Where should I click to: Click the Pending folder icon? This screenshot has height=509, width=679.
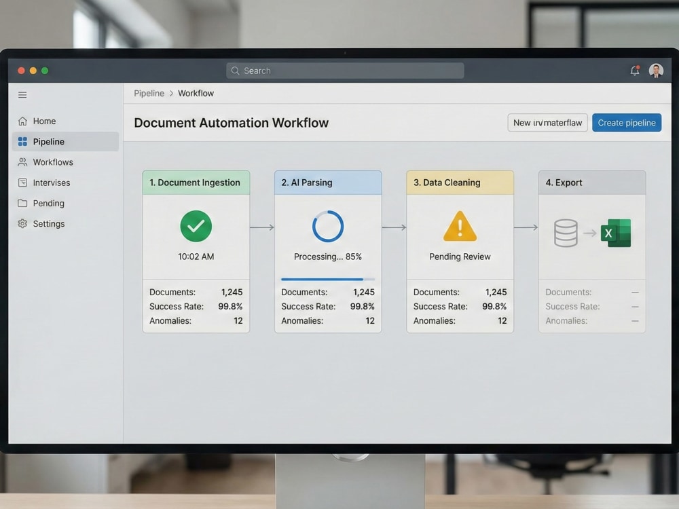pos(22,203)
